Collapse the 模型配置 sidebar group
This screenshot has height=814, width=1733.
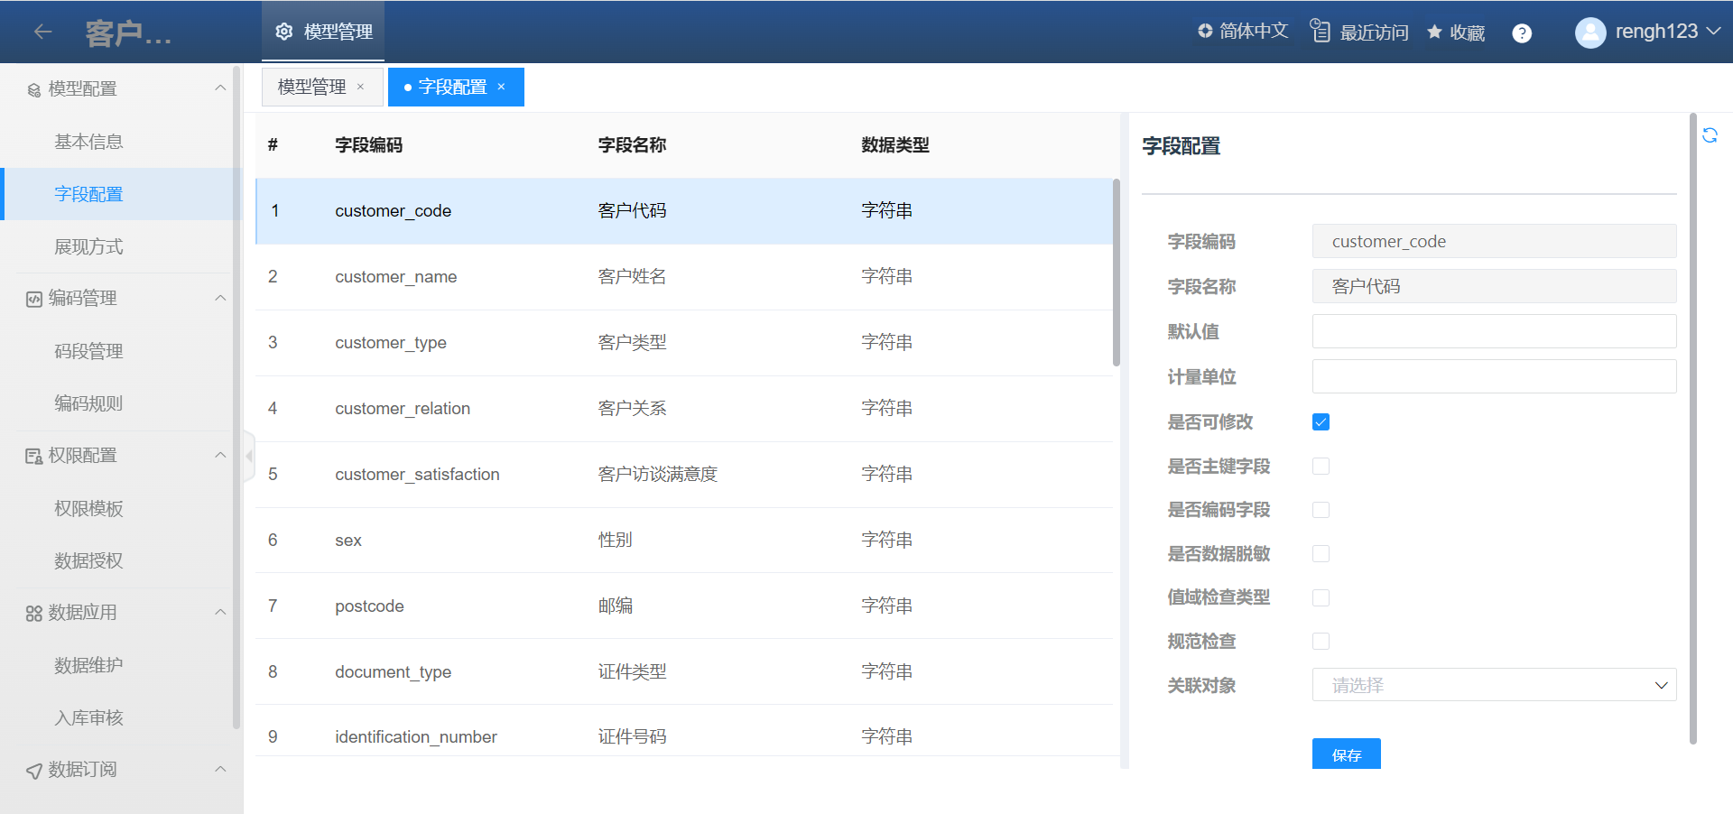click(220, 88)
